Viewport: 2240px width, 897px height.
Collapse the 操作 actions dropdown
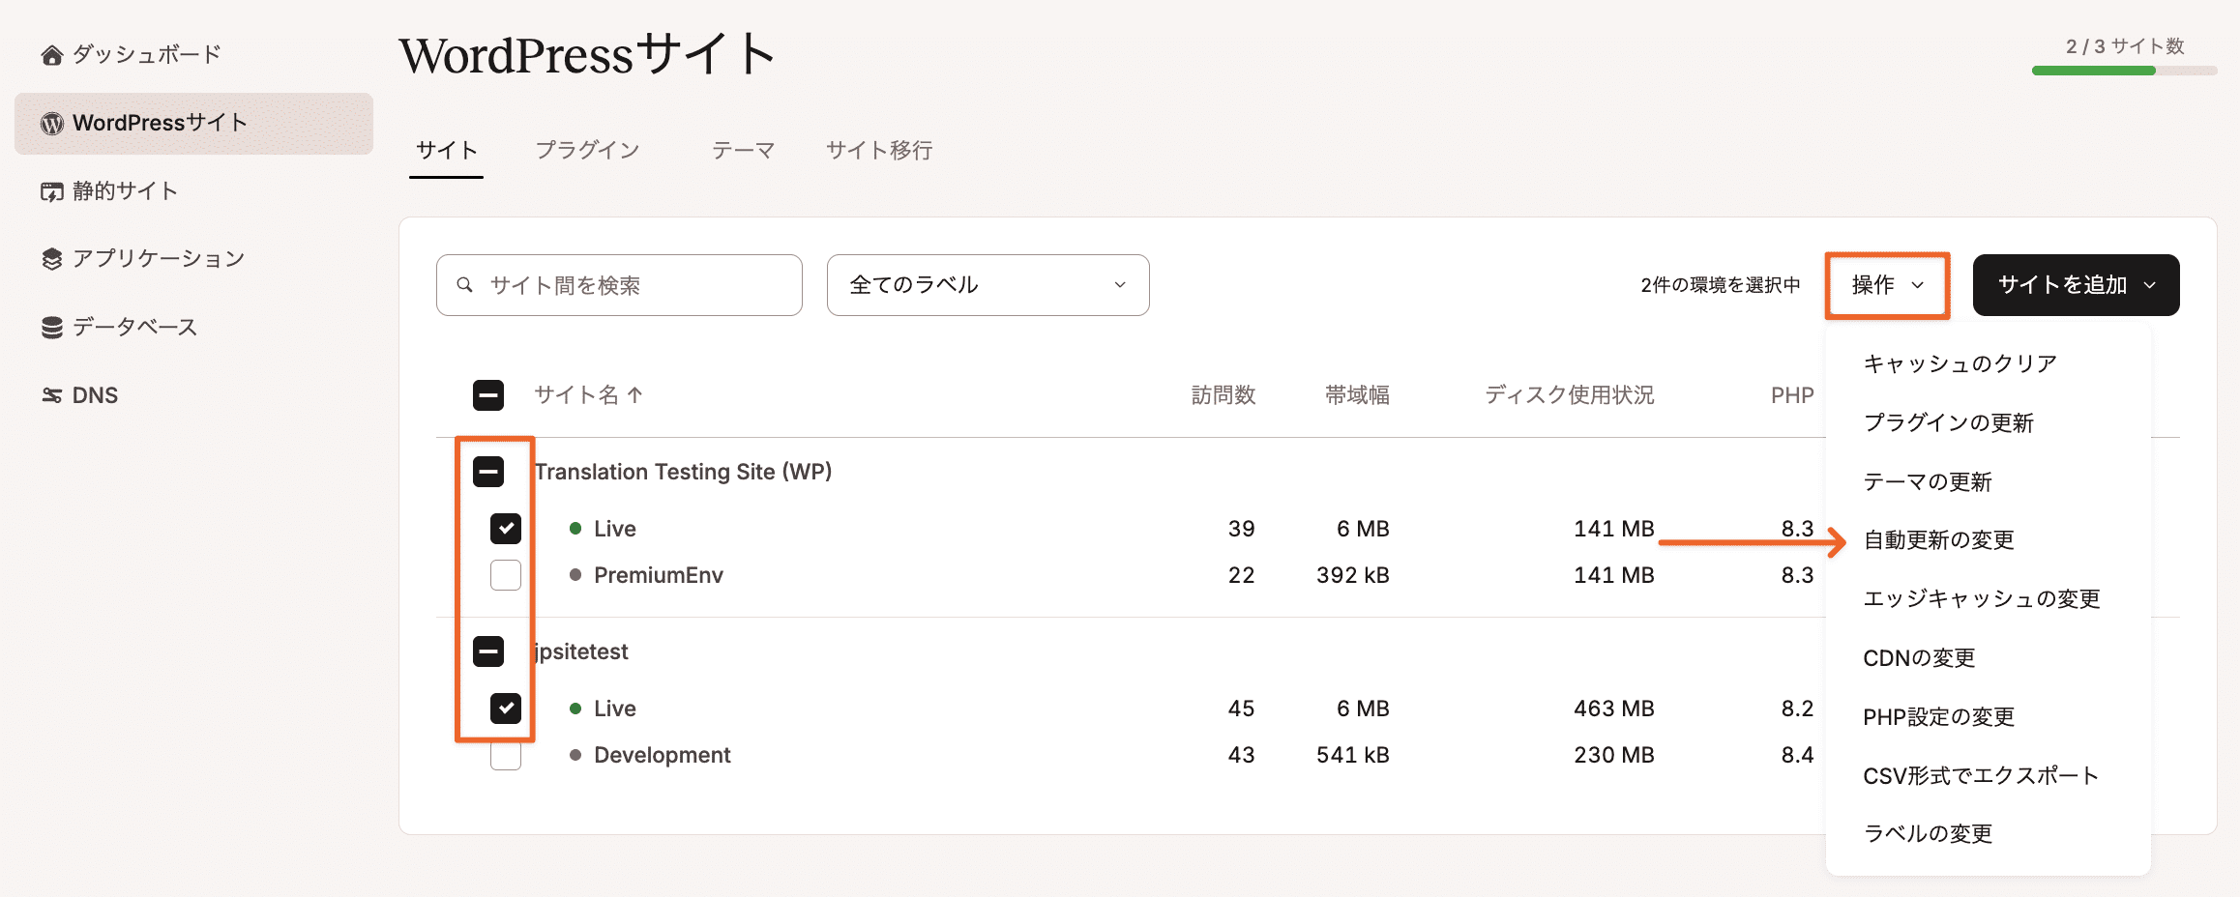[x=1887, y=285]
